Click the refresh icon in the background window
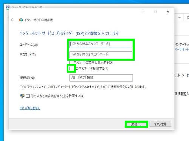Image resolution: width=189 pixels, height=141 pixels. [x=188, y=17]
